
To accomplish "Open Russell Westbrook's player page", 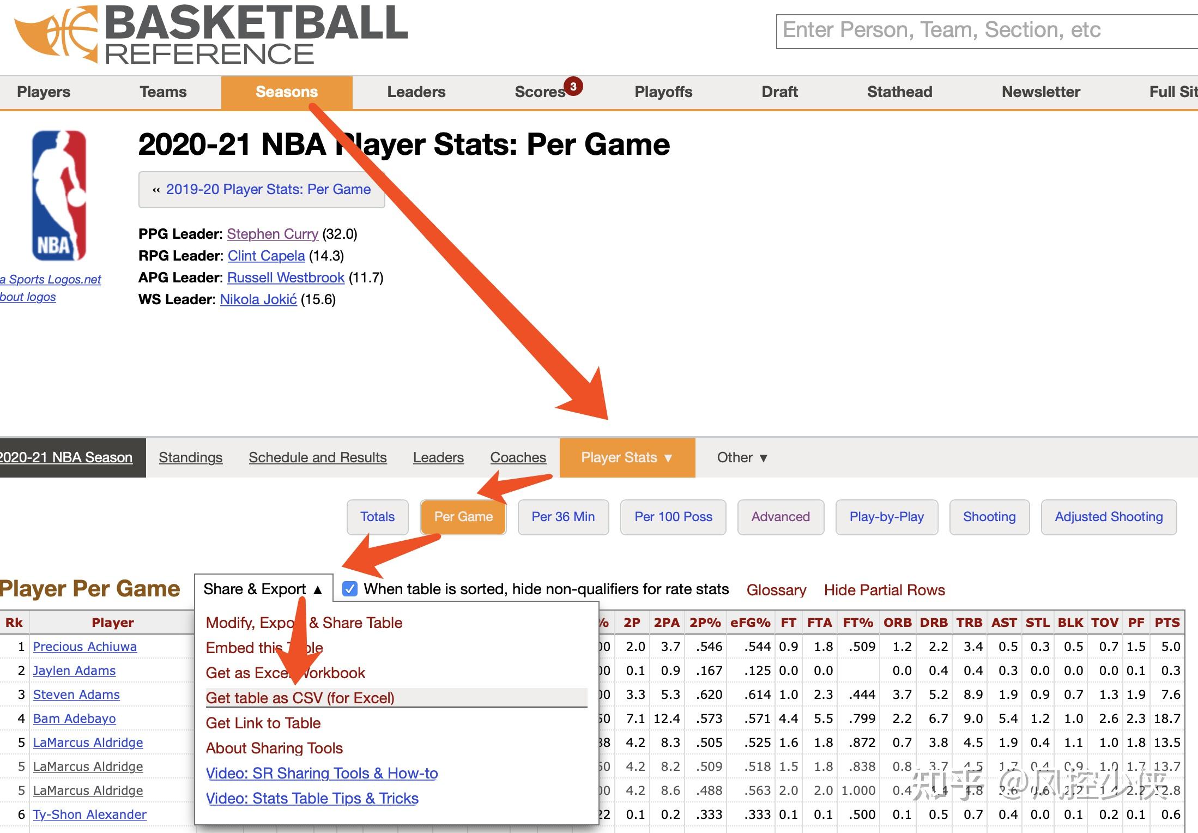I will (286, 277).
